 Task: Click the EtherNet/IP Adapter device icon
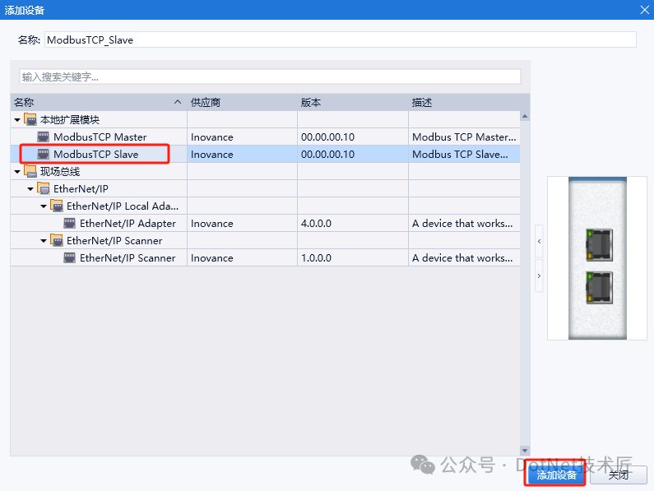70,223
